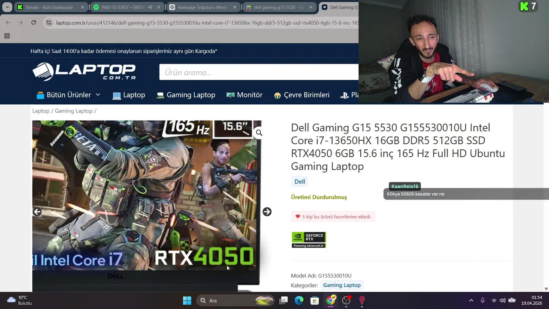Open the Windows weather widget

[x=19, y=300]
